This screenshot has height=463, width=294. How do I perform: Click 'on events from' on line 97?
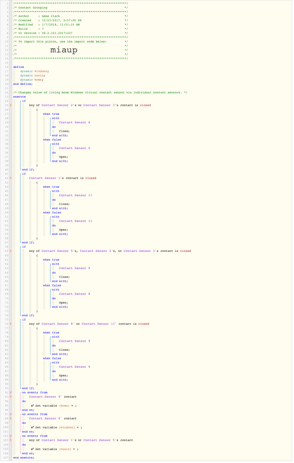(35, 414)
